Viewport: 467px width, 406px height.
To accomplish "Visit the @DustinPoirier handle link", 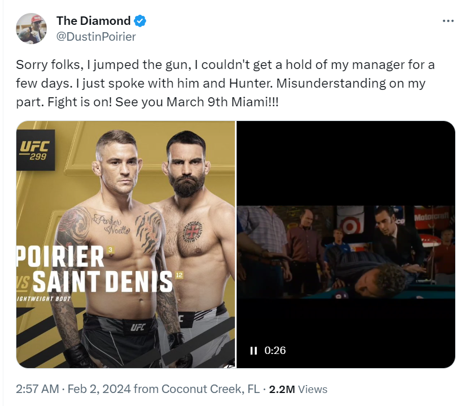I will click(96, 37).
